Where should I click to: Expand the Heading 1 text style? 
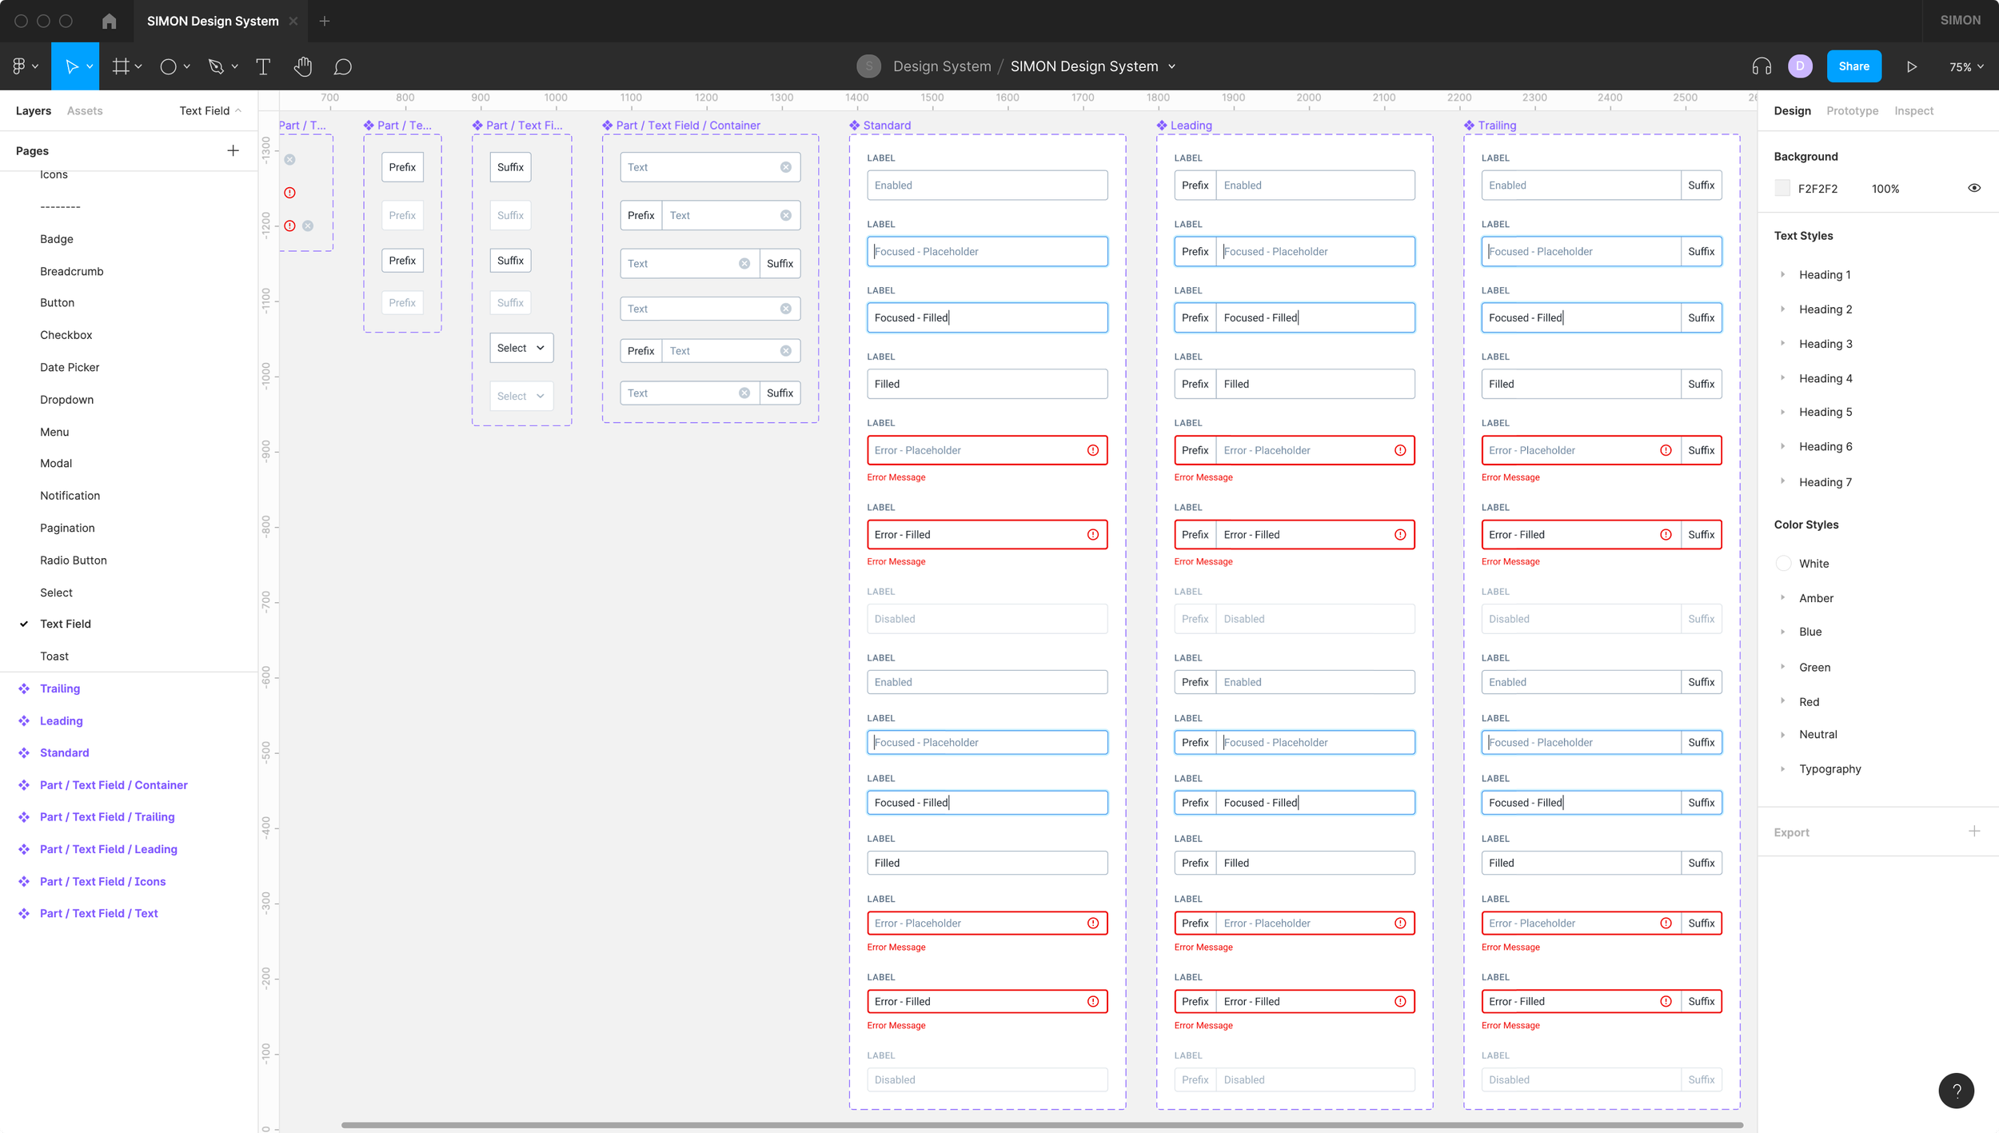click(1782, 275)
